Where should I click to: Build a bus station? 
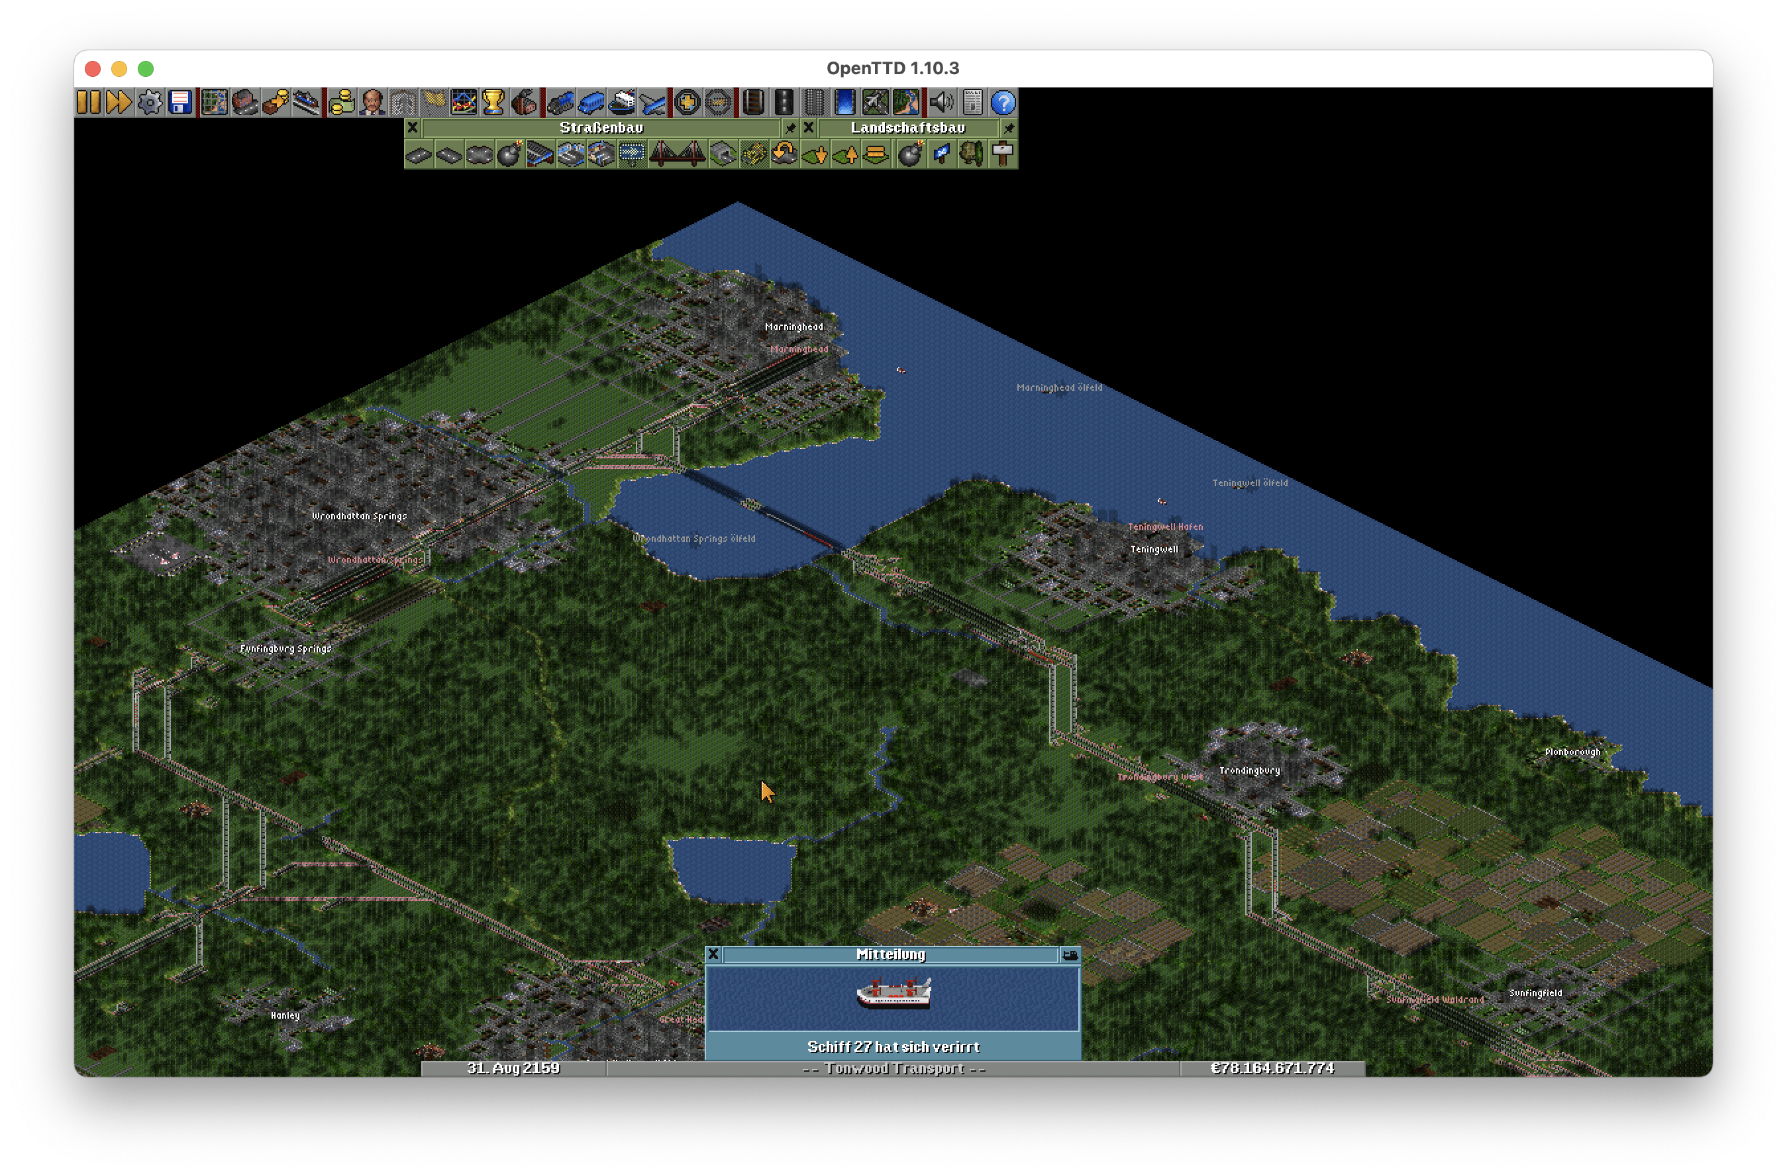[572, 155]
